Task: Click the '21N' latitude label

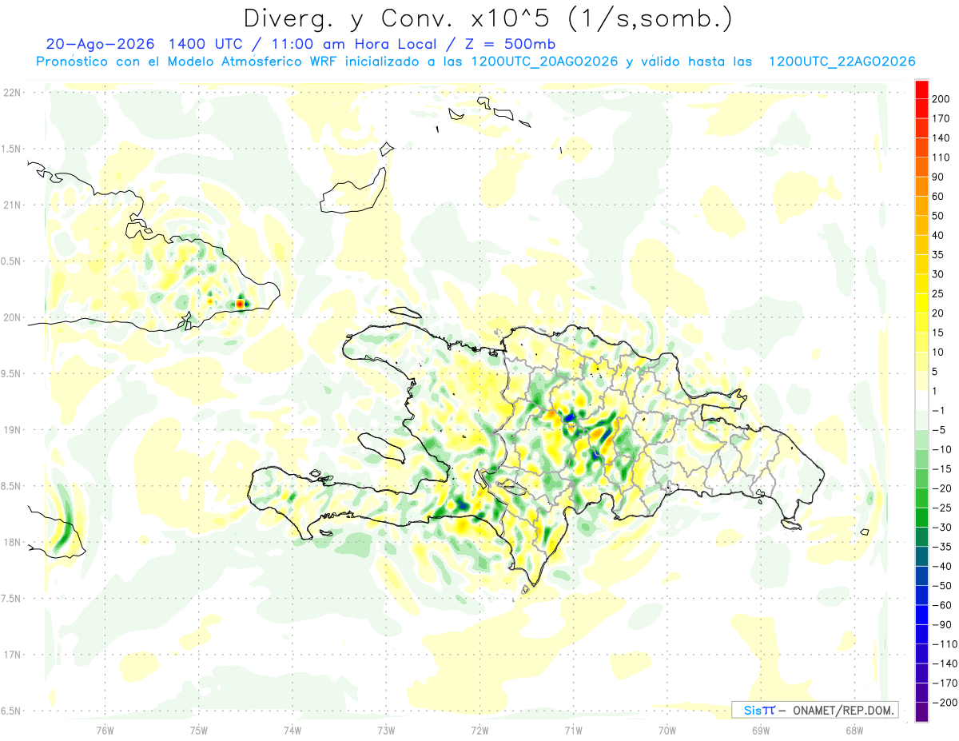Action: (11, 205)
